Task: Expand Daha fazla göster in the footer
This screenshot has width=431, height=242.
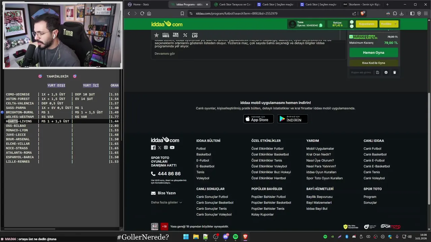Action: tap(166, 202)
